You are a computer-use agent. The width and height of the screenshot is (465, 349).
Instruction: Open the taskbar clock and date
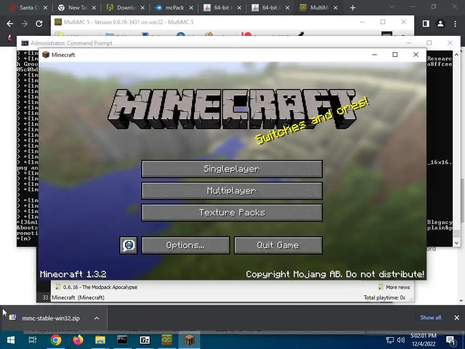[423, 340]
